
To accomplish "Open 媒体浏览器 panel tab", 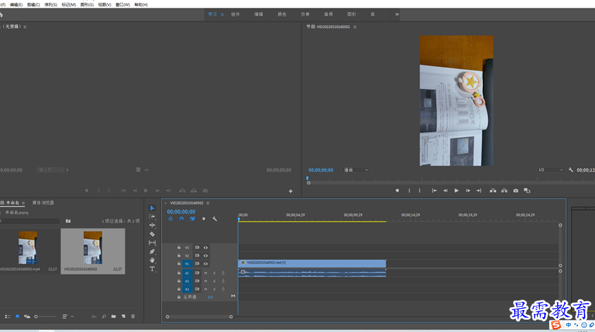I will click(x=43, y=203).
